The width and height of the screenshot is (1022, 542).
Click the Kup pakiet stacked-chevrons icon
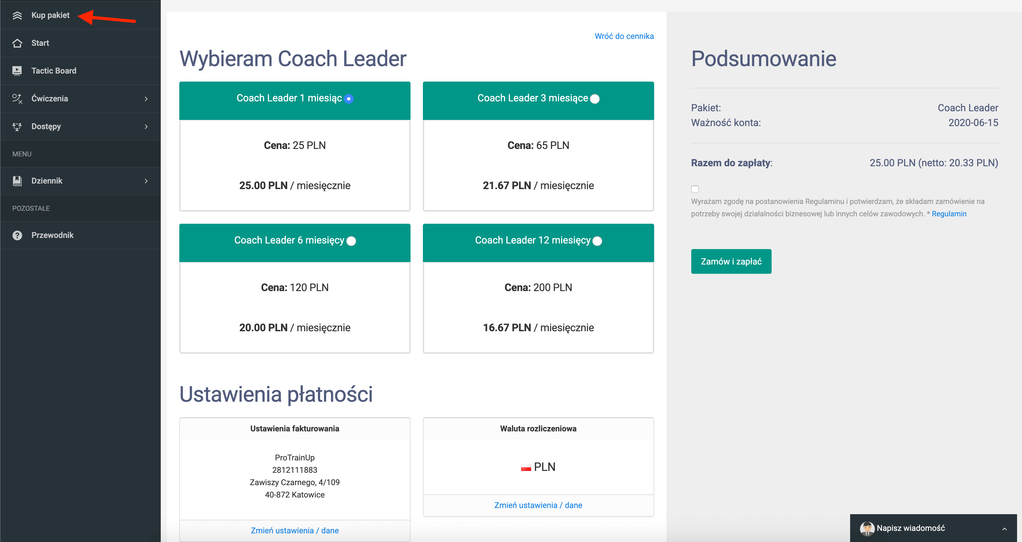(x=17, y=15)
